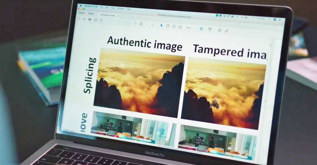Go to the next page arrow
This screenshot has width=317, height=165.
141,24
